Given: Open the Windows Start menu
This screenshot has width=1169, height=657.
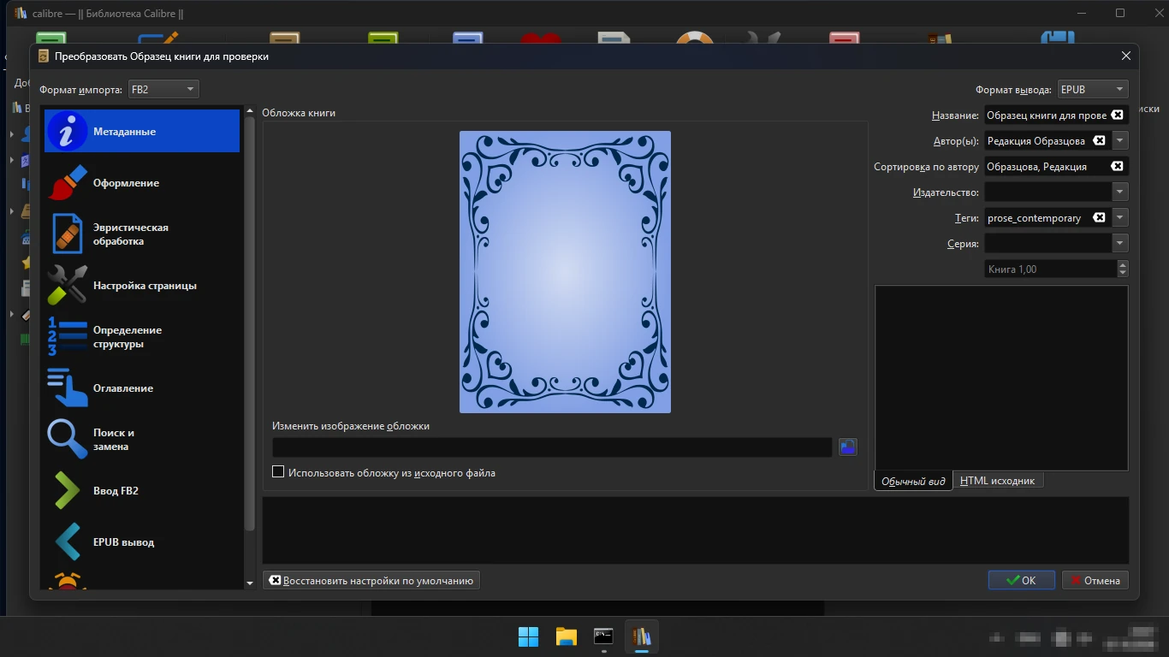Looking at the screenshot, I should coord(528,636).
